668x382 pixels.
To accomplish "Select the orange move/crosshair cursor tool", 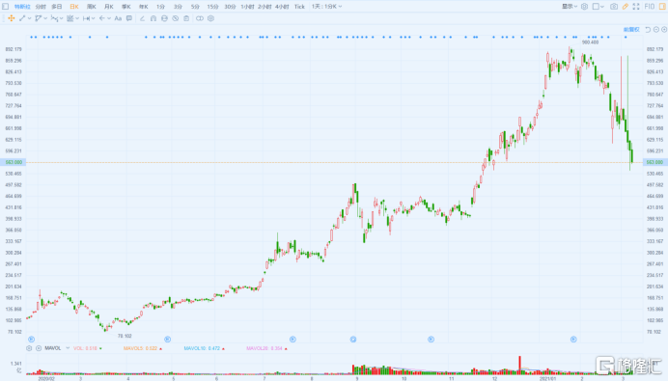I will point(11,18).
